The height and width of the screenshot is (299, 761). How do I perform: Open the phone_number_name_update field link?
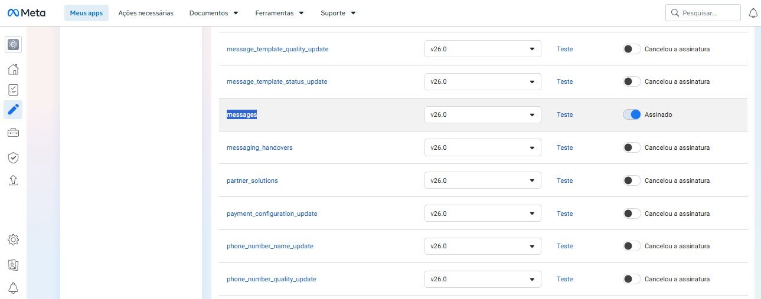(270, 246)
